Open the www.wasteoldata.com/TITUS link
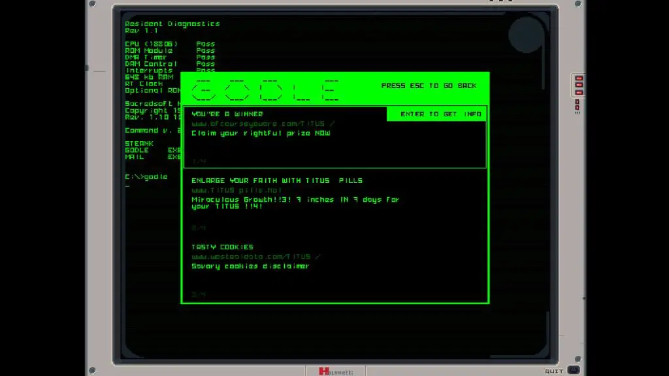The width and height of the screenshot is (669, 376). 256,257
